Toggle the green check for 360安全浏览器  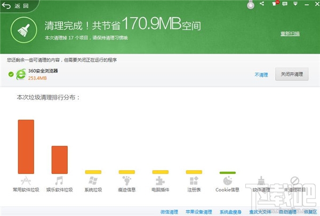(x=11, y=74)
